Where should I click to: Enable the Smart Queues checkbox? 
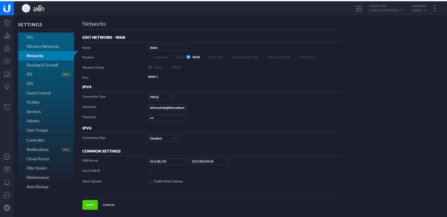pos(150,181)
